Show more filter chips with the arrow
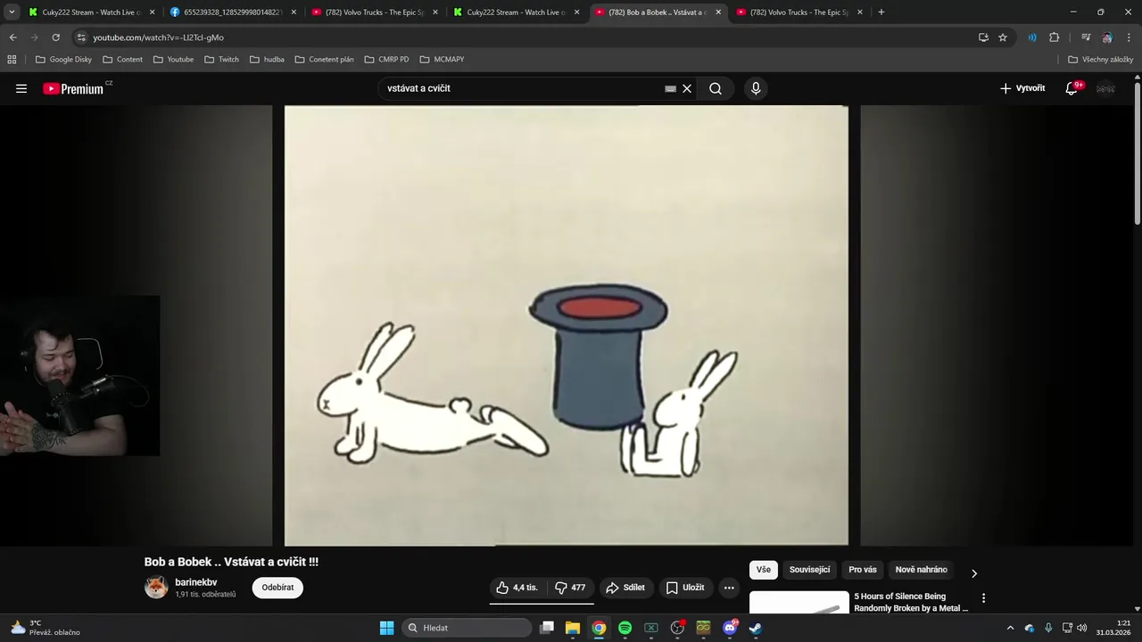 tap(974, 573)
